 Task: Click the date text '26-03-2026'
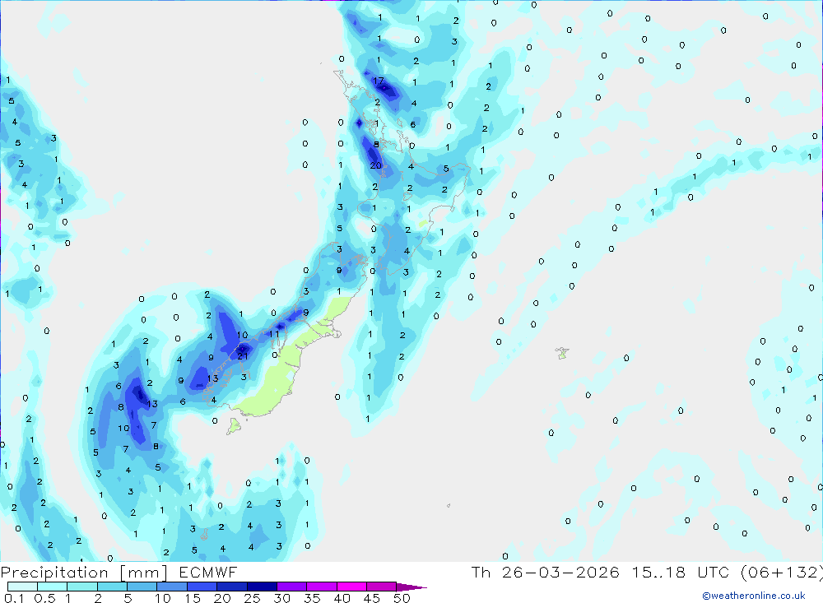click(x=560, y=572)
